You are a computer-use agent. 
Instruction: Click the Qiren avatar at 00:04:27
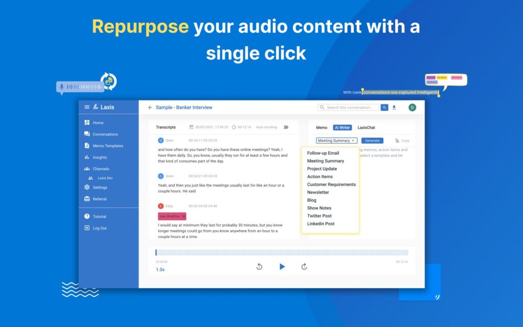click(x=161, y=176)
